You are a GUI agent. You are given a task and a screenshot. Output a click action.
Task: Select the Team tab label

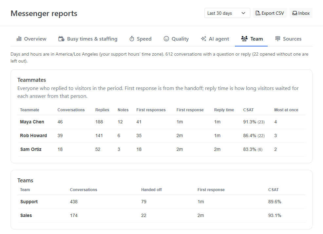(256, 39)
